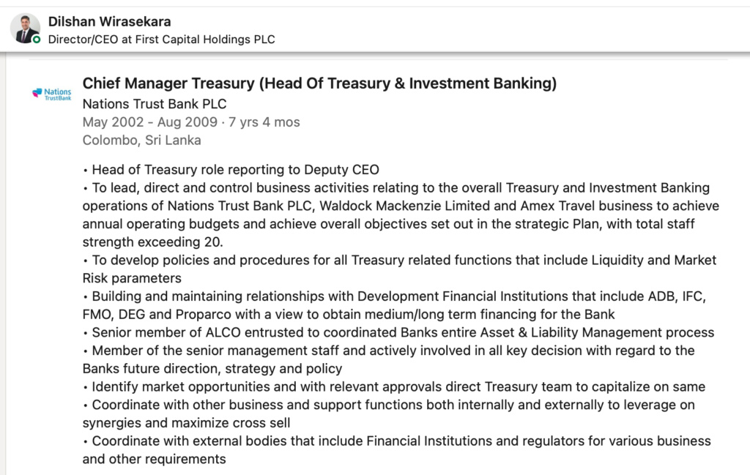Viewport: 750px width, 475px height.
Task: Click the Identify market opportunities bullet
Action: pyautogui.click(x=394, y=386)
